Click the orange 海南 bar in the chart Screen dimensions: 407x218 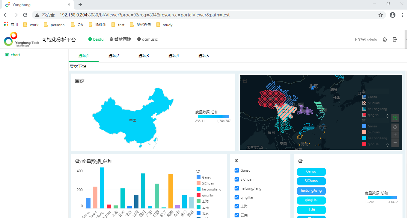pyautogui.click(x=171, y=191)
